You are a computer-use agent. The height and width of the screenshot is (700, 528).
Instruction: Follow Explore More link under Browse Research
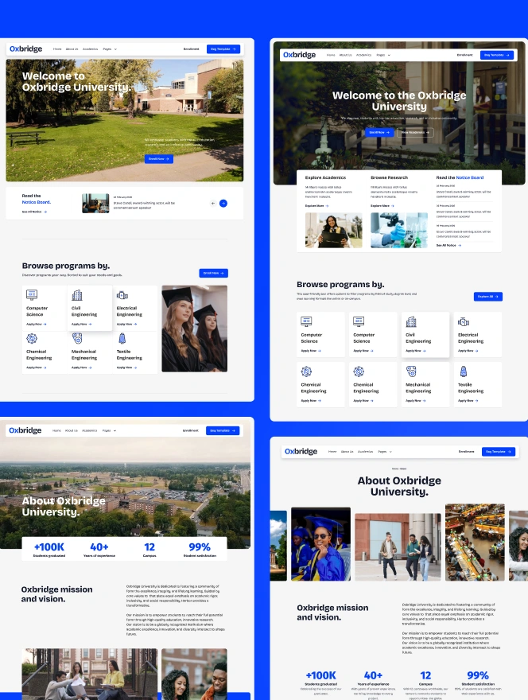[382, 205]
